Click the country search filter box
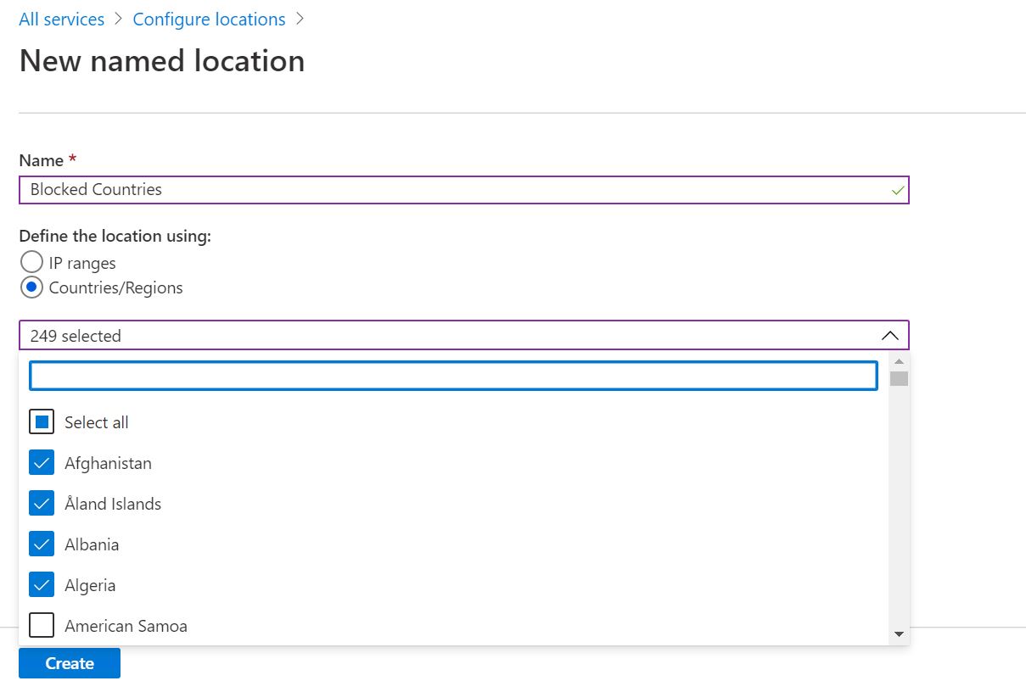1026x692 pixels. 454,376
